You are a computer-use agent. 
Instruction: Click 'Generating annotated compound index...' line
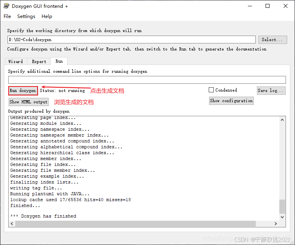coord(62,141)
